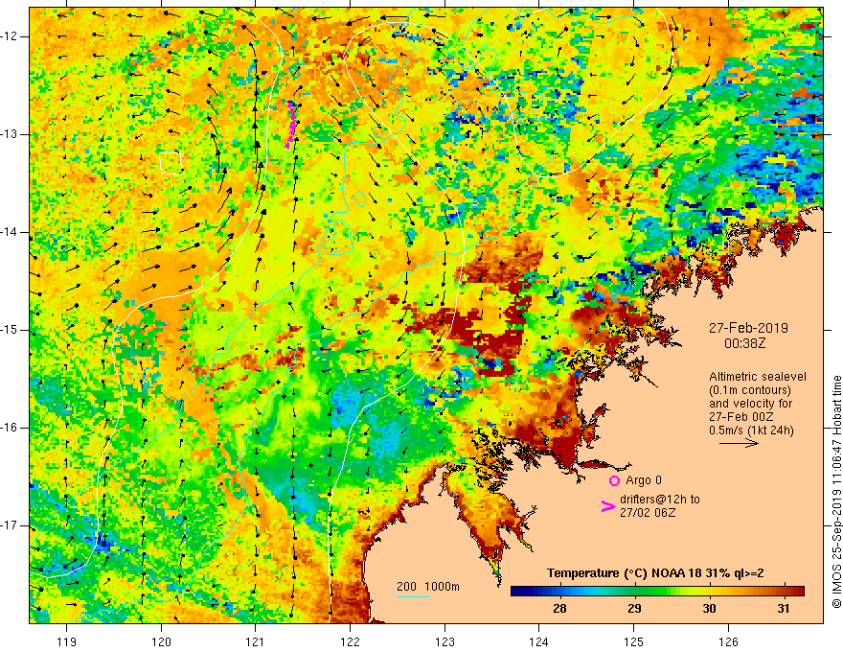Click longitude axis label 124
Screen dimensions: 843x652
(x=539, y=641)
